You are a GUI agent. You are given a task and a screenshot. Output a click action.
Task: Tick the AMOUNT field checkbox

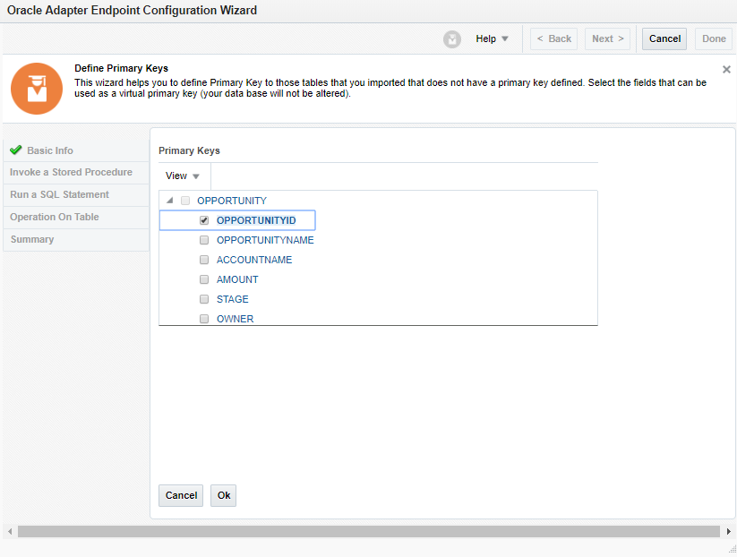coord(204,279)
